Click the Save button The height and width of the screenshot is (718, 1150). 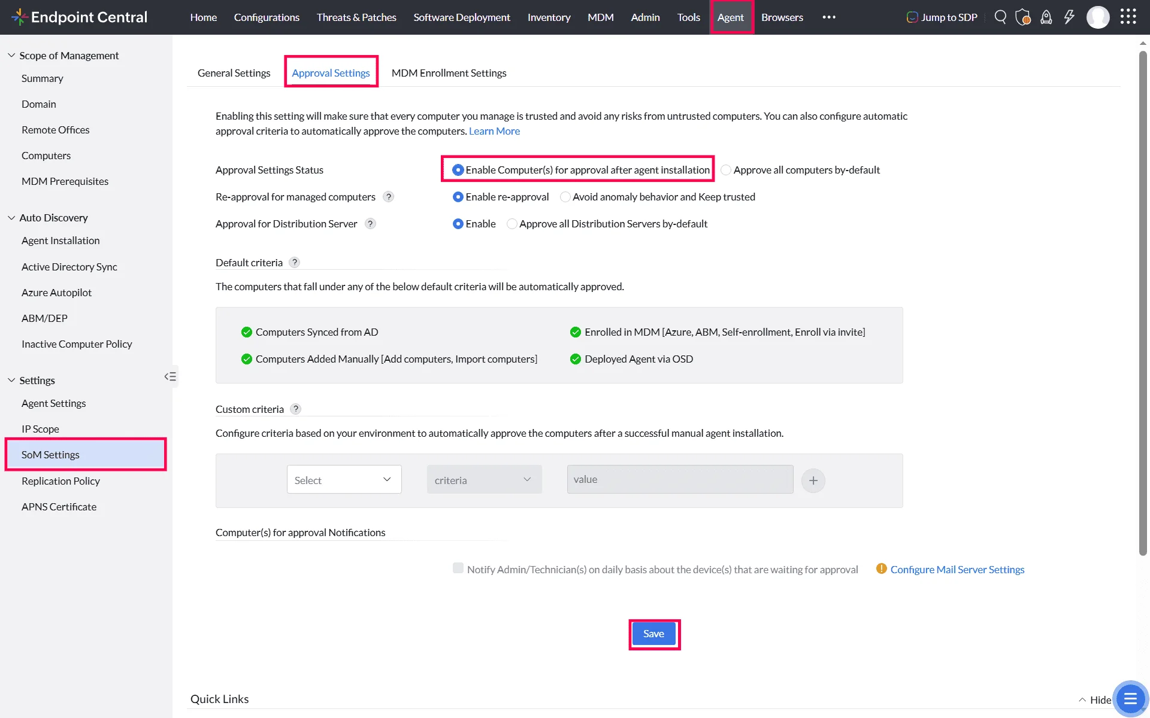(x=653, y=634)
